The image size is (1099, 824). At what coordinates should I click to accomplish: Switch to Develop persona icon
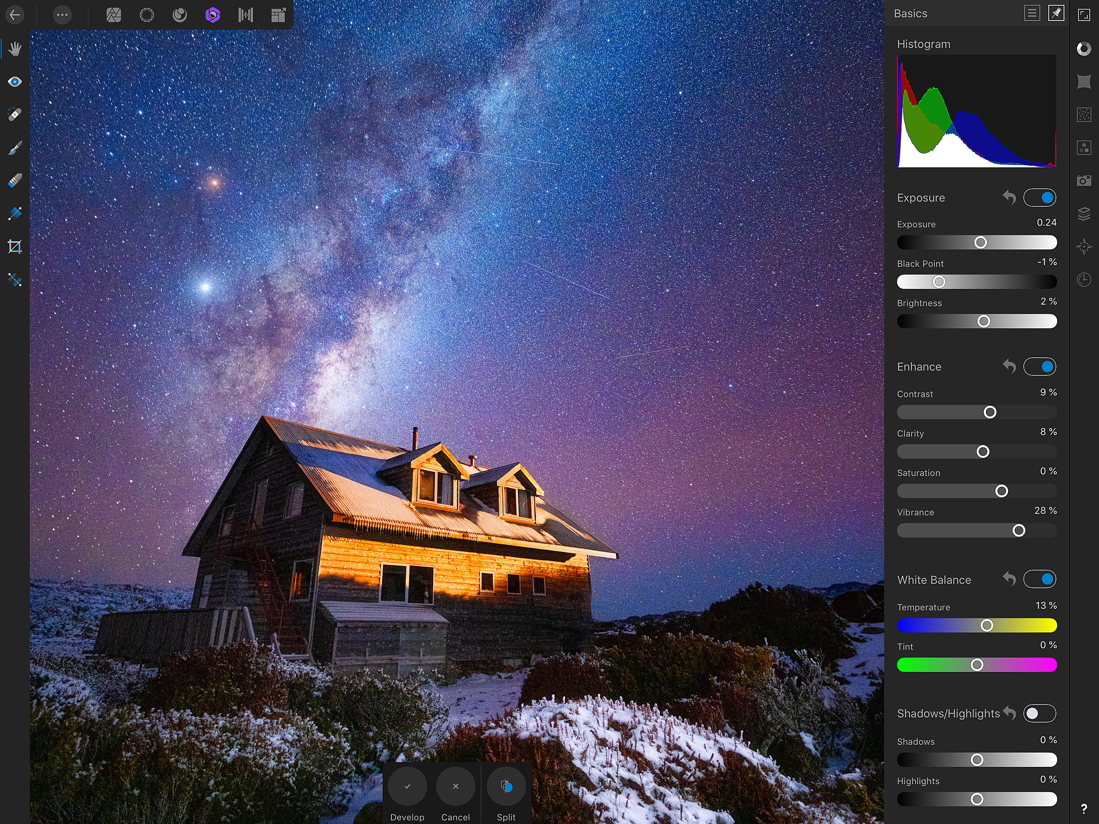coord(213,15)
